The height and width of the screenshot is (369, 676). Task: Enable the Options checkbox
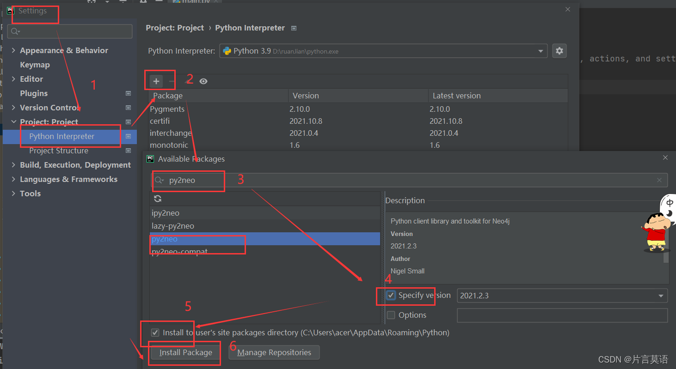pos(391,315)
